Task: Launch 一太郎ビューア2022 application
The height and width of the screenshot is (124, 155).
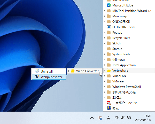Action: coord(124,103)
